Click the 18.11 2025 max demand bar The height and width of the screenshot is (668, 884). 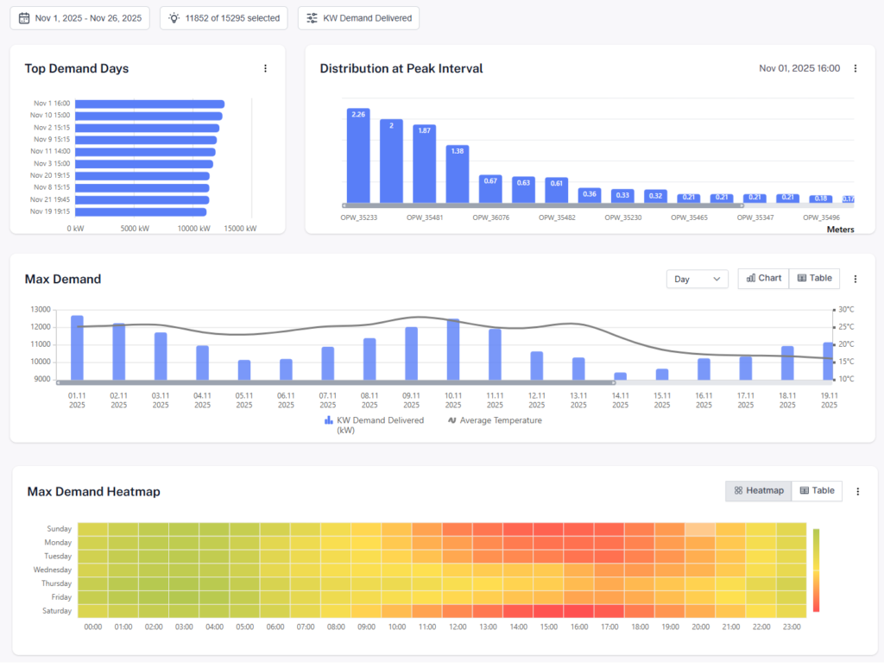[787, 363]
